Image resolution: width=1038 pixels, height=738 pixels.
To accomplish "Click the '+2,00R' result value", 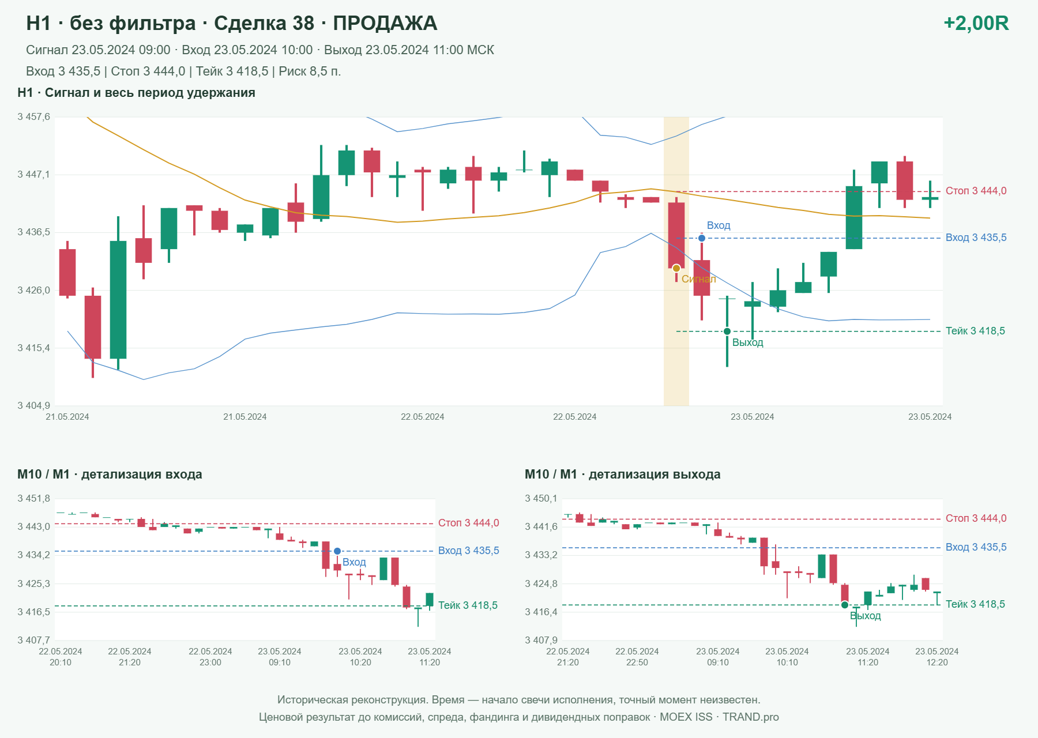I will (976, 23).
